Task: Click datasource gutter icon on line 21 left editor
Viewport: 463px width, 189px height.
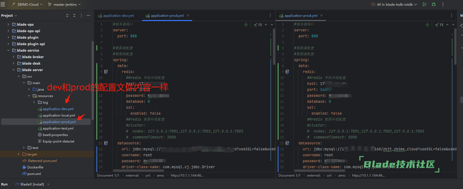Action: [x=106, y=143]
